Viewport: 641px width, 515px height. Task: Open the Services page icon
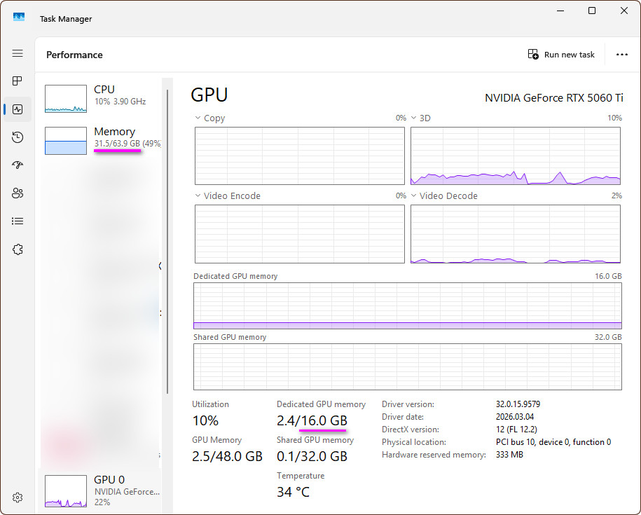pyautogui.click(x=18, y=249)
